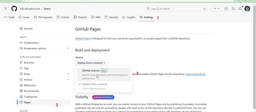The height and width of the screenshot is (112, 256).
Task: Click the sidebar Actions play icon
Action: pyautogui.click(x=21, y=80)
